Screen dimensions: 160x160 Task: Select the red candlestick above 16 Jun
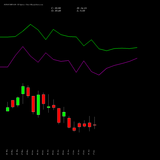[90, 125]
